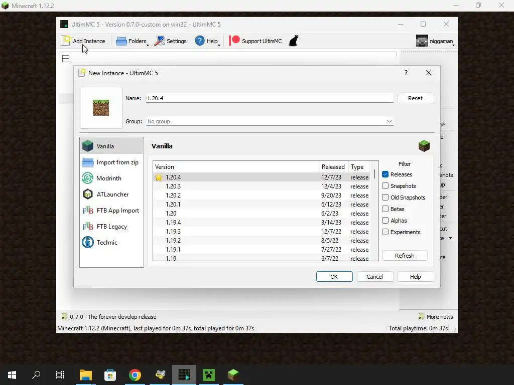Select version 1.19.3 row

(x=262, y=232)
